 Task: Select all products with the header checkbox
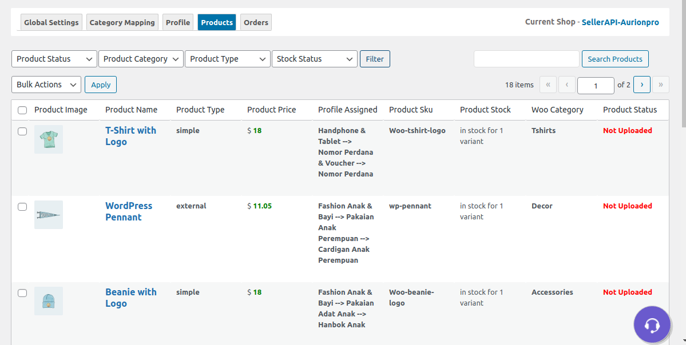(x=22, y=110)
